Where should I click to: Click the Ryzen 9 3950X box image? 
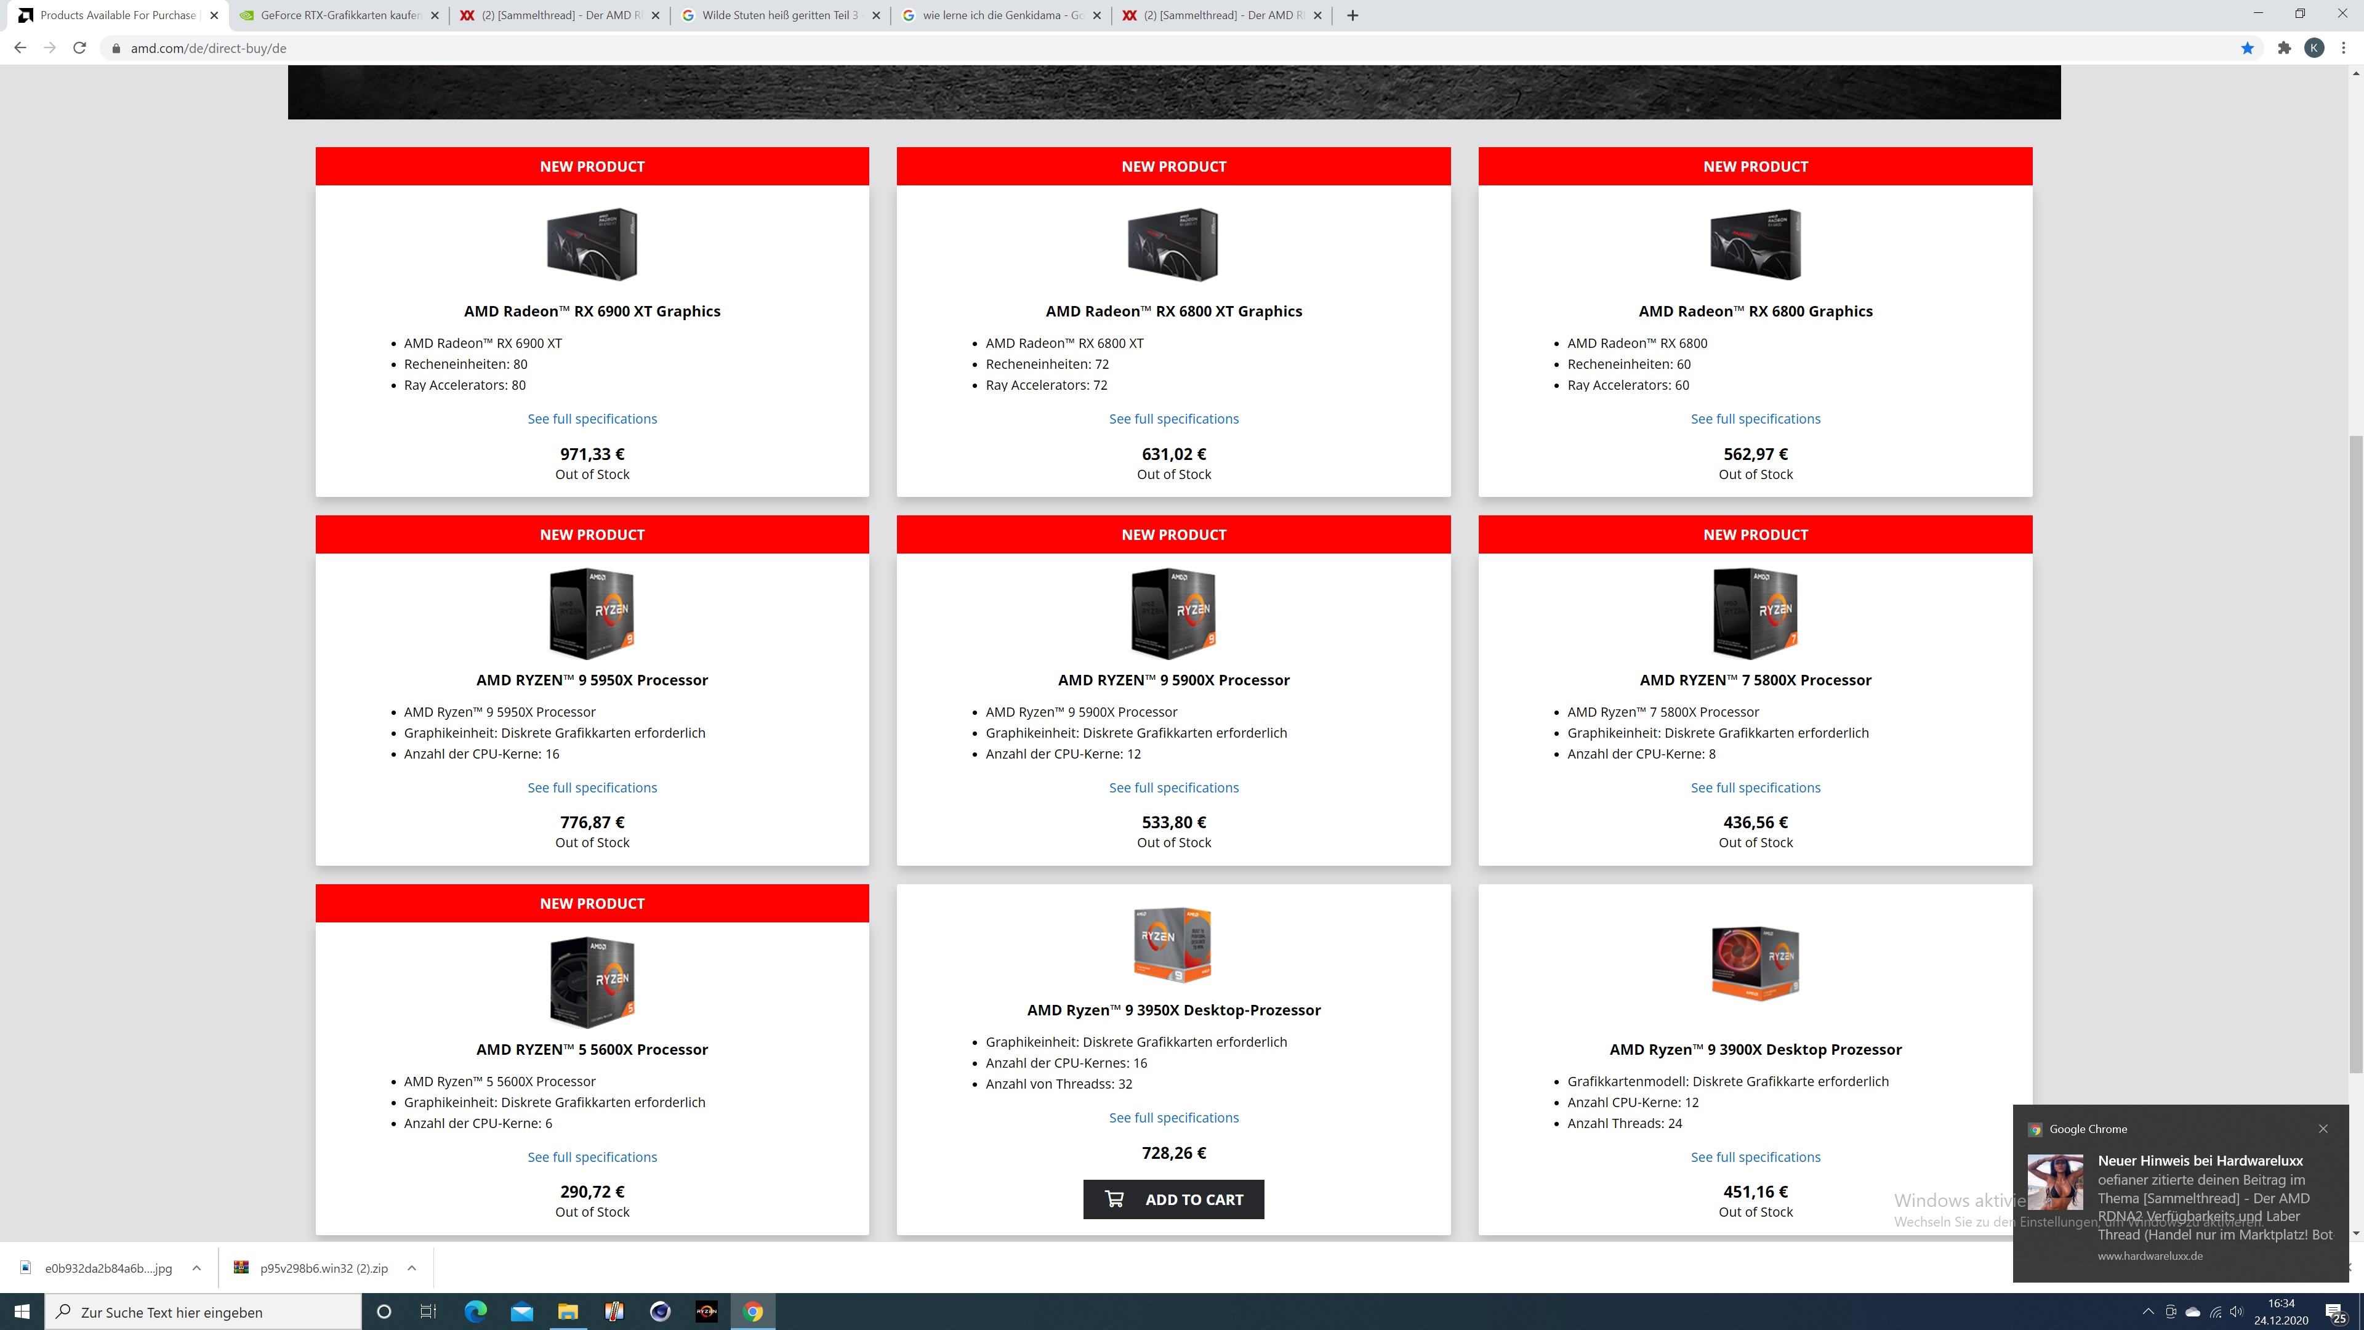point(1174,945)
